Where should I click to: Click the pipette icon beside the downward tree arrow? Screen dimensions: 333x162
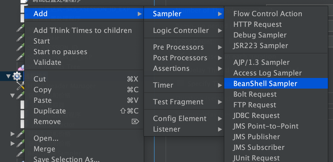click(20, 96)
